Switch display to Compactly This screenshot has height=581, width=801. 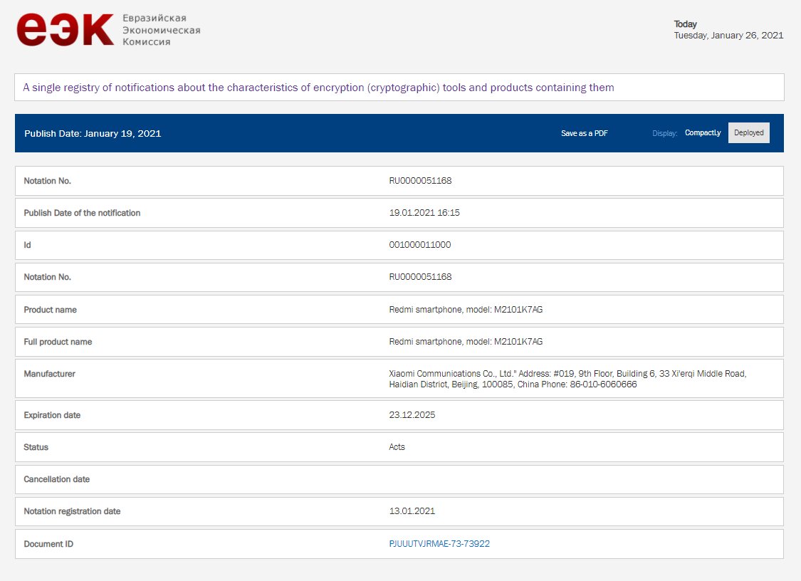tap(703, 133)
